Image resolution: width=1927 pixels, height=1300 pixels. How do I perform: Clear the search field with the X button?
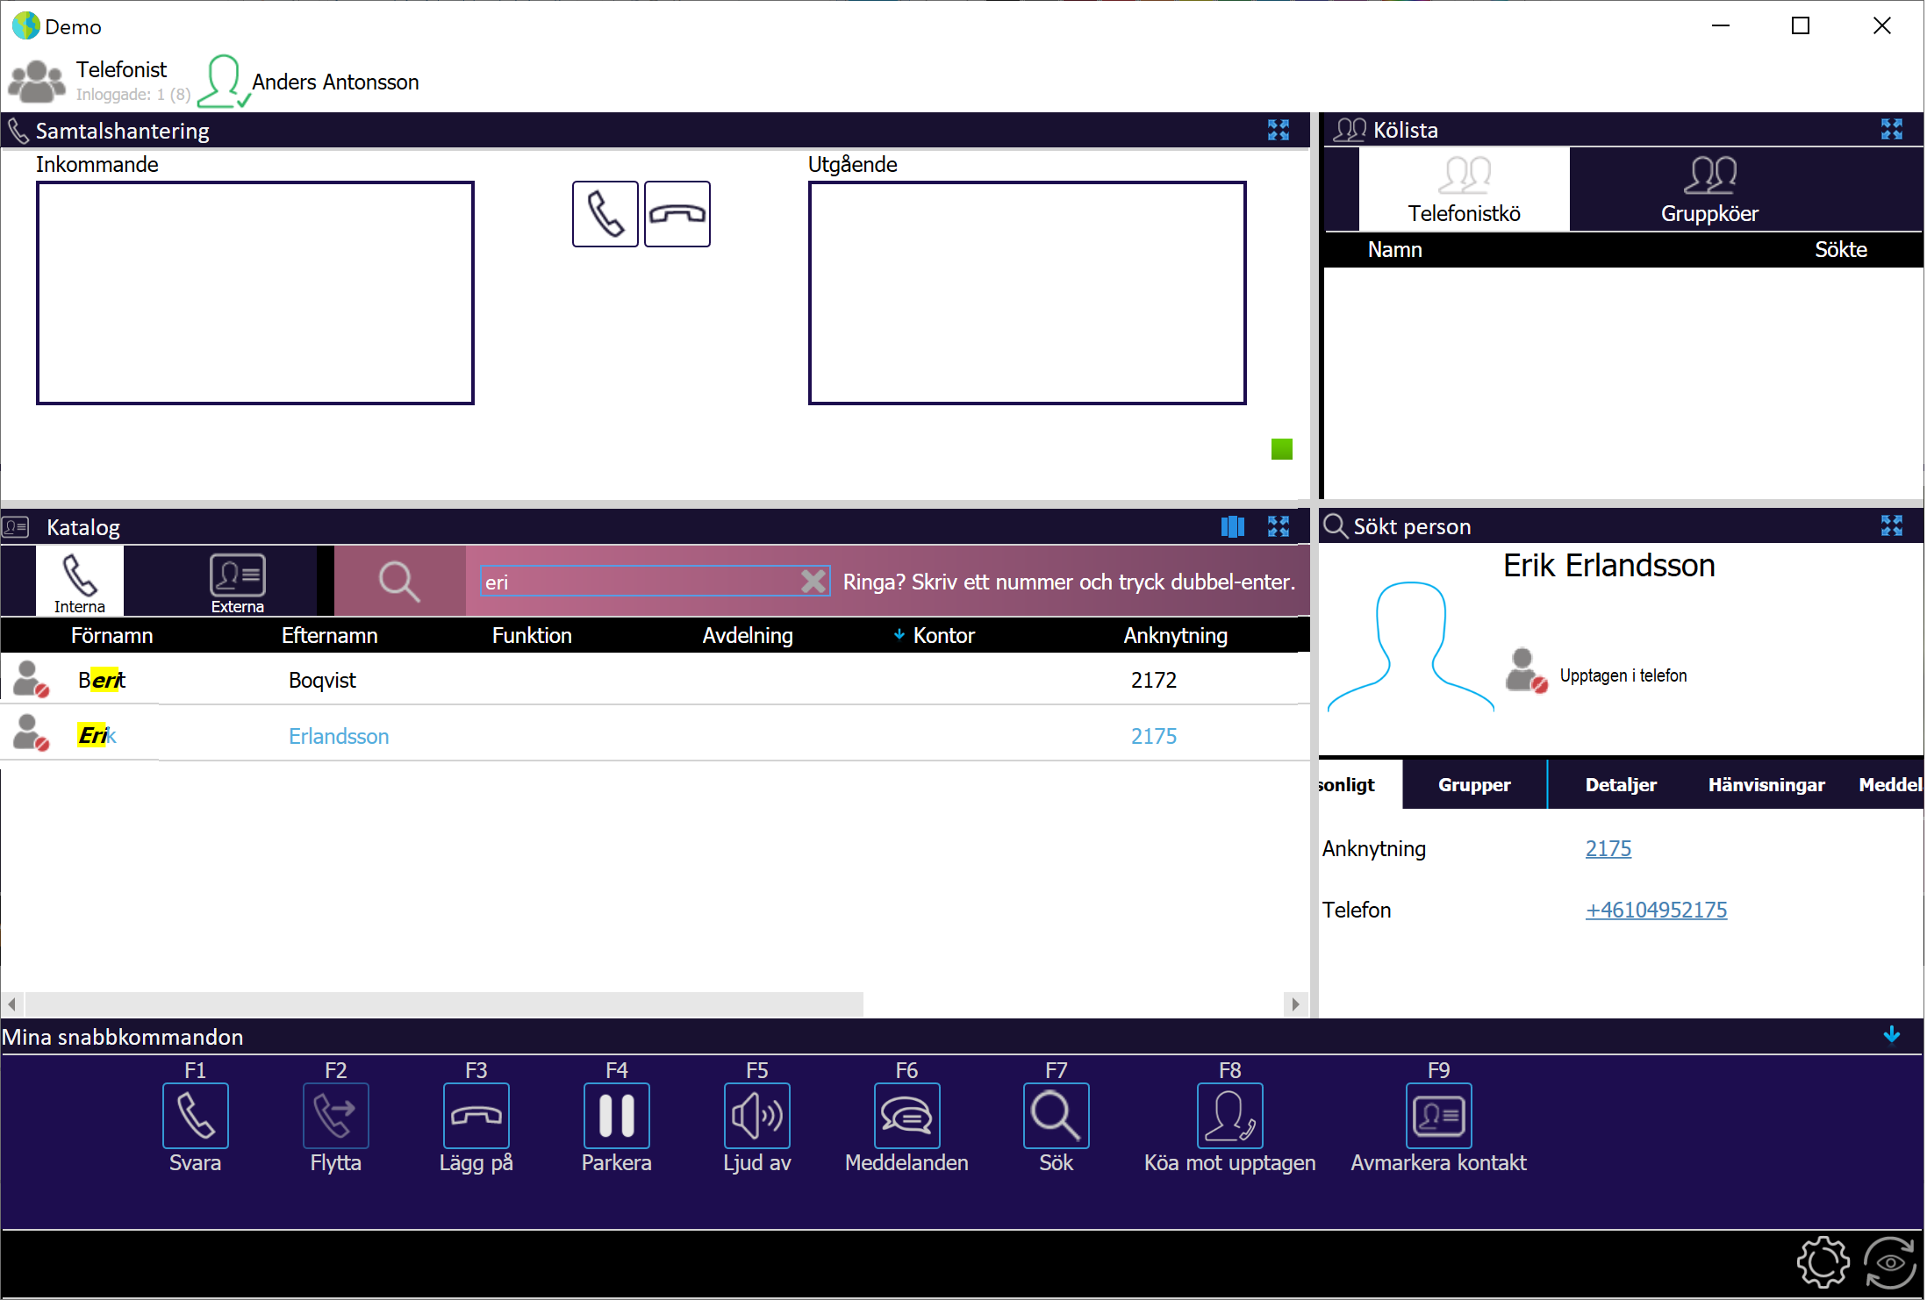tap(813, 581)
